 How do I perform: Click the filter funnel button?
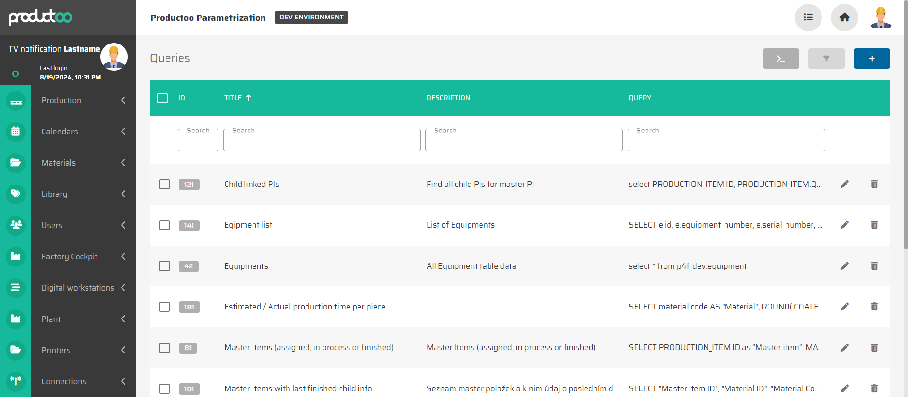[826, 59]
